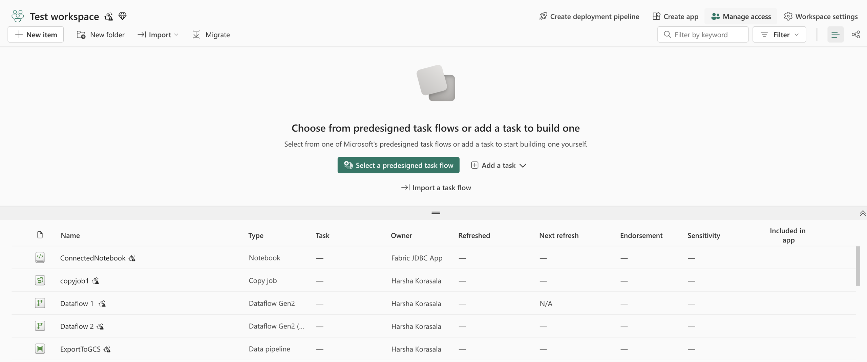This screenshot has width=867, height=362.
Task: Expand the Filter dropdown
Action: 779,35
